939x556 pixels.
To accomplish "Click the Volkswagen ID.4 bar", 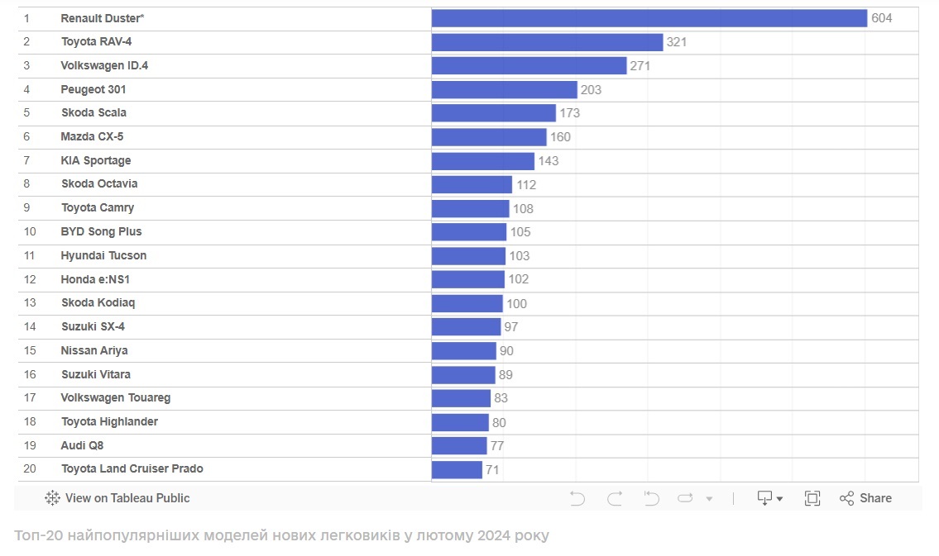I will pos(529,66).
